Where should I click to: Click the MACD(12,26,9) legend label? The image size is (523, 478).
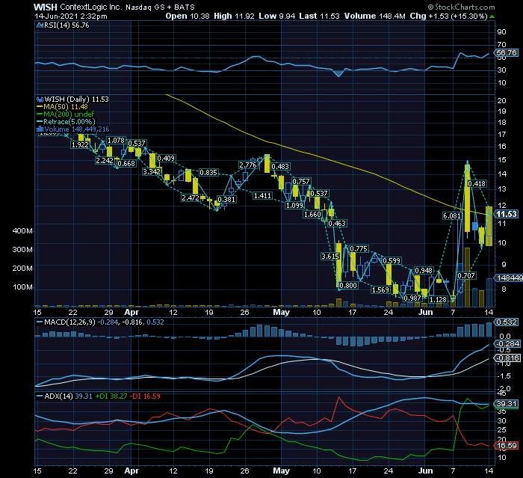(x=69, y=322)
